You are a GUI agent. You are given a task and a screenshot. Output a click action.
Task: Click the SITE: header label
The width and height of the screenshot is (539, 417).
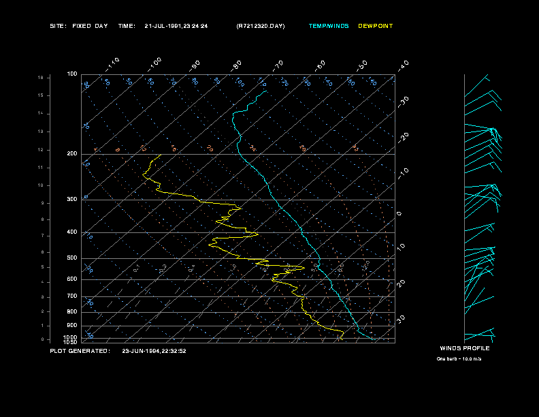(58, 26)
